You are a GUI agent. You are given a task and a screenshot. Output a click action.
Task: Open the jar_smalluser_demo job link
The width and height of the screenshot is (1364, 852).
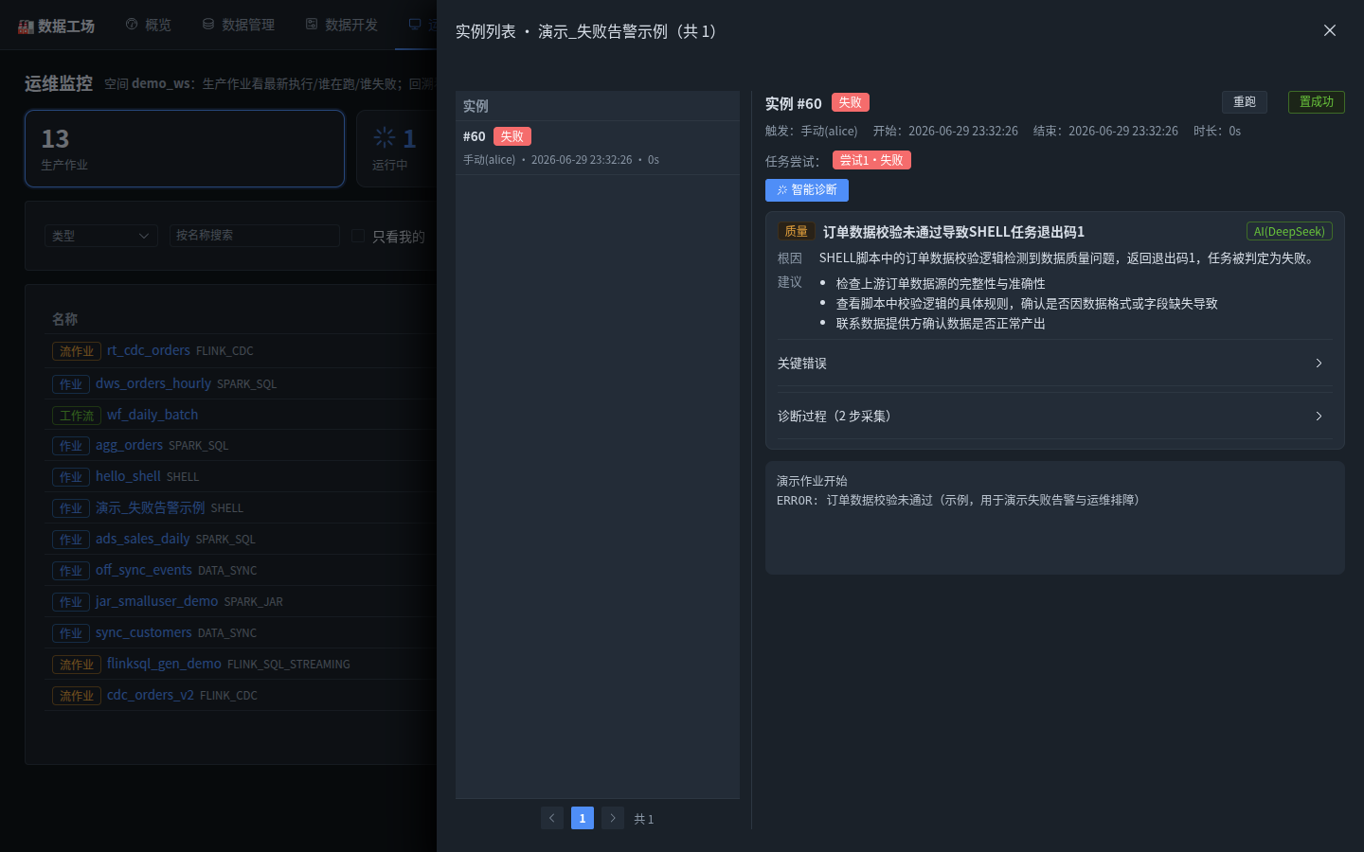pos(157,601)
